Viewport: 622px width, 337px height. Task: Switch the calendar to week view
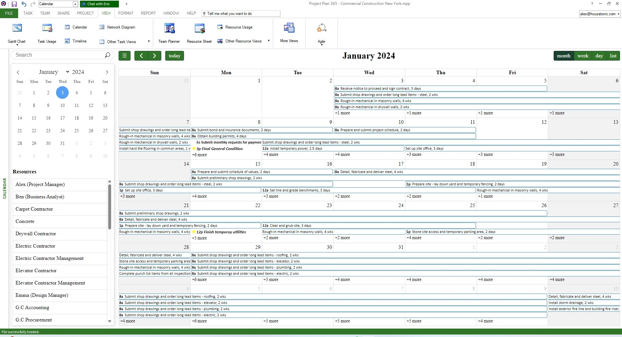(582, 55)
